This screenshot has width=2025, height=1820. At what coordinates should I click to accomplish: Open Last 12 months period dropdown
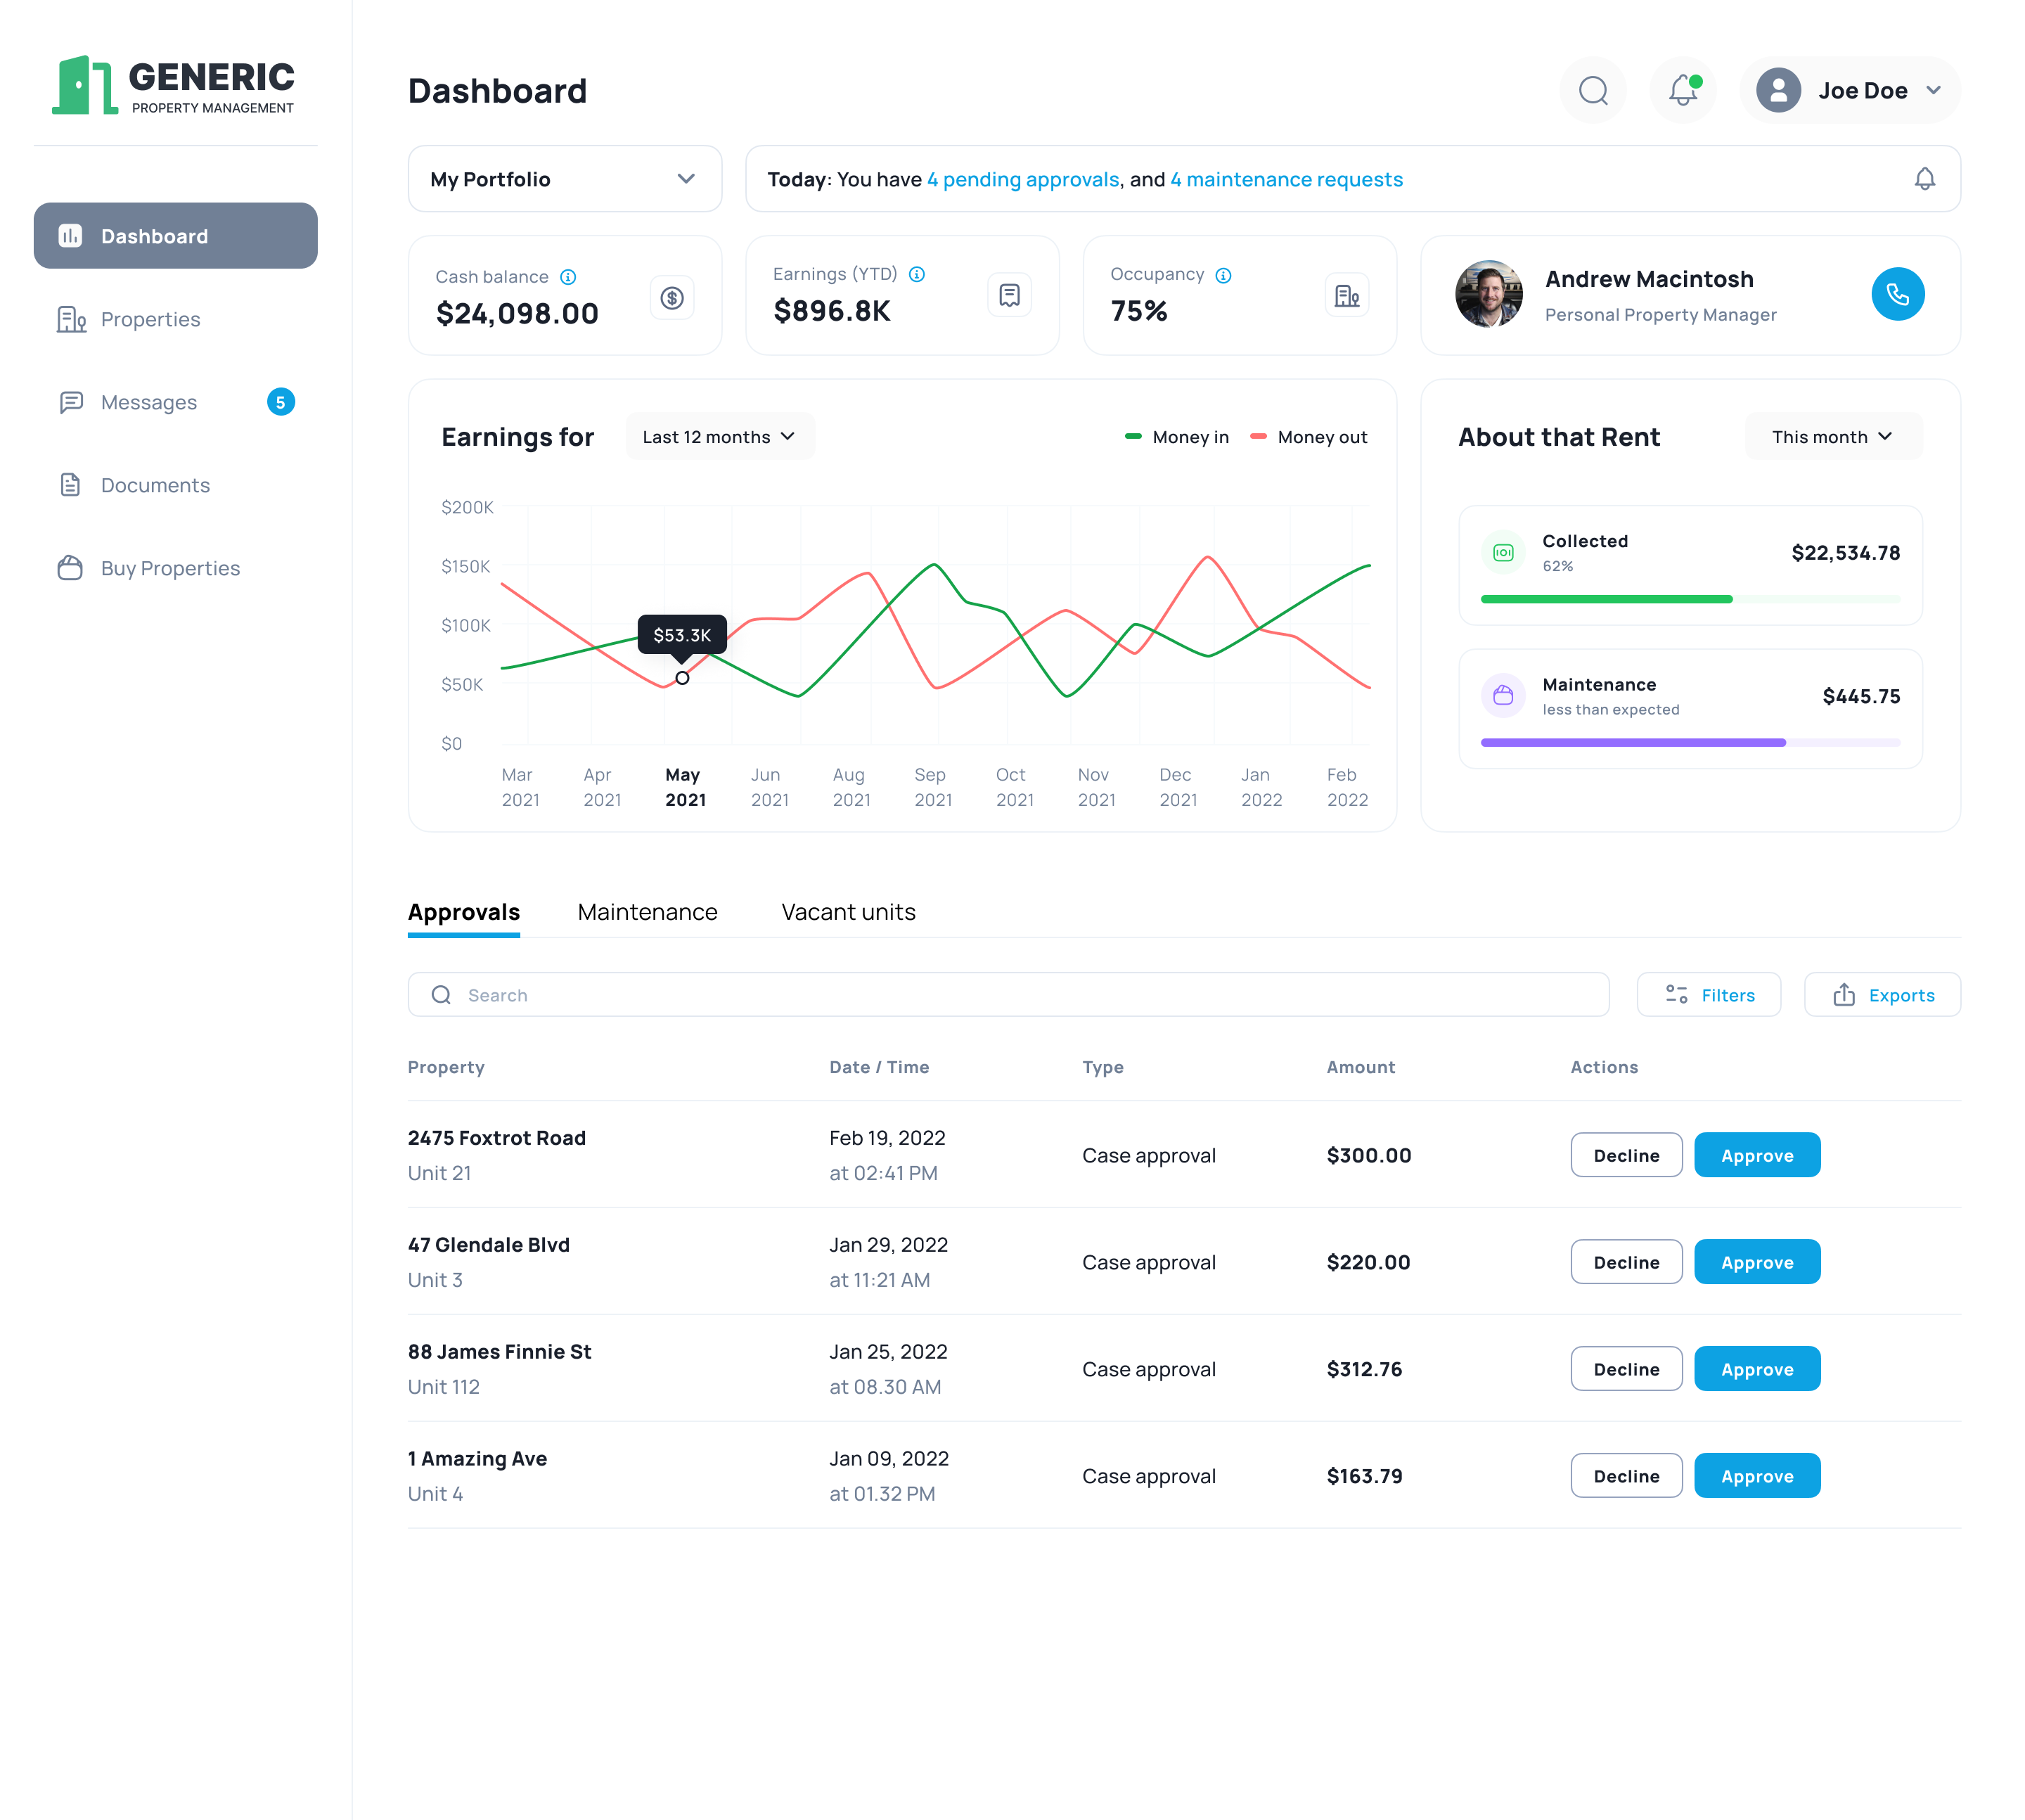719,437
